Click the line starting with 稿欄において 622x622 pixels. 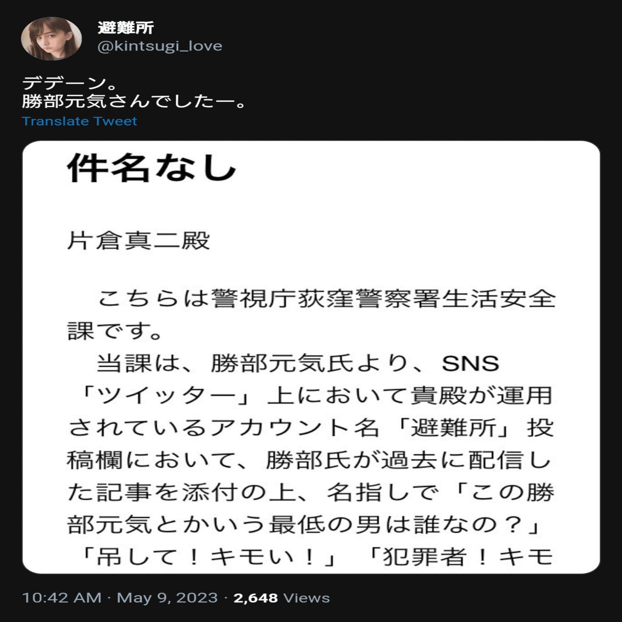click(x=310, y=460)
